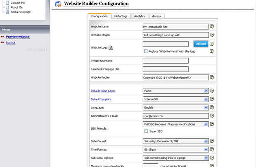
Task: Expand the Language dropdown
Action: pos(175,108)
